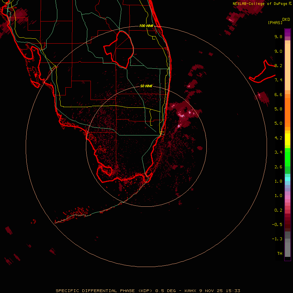Click the DKD product label
Screen dimensions: 293x293
point(286,20)
